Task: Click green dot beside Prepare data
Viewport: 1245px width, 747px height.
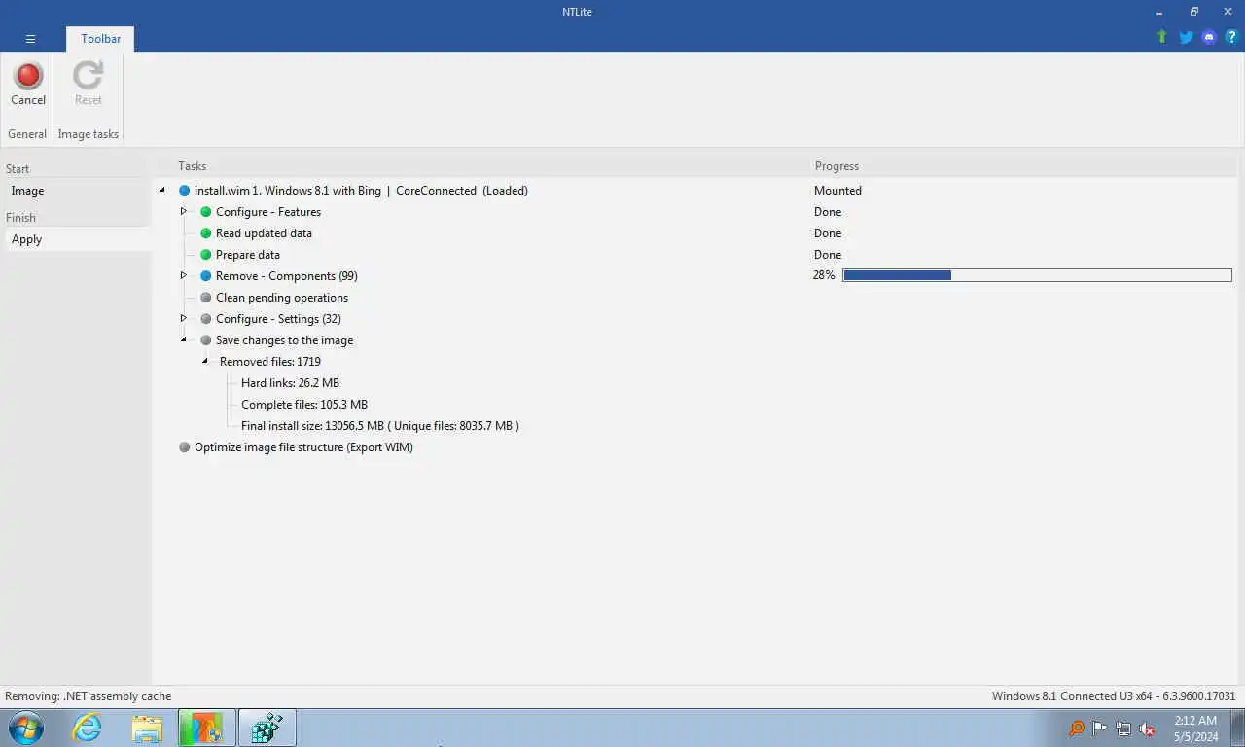Action: pyautogui.click(x=205, y=255)
